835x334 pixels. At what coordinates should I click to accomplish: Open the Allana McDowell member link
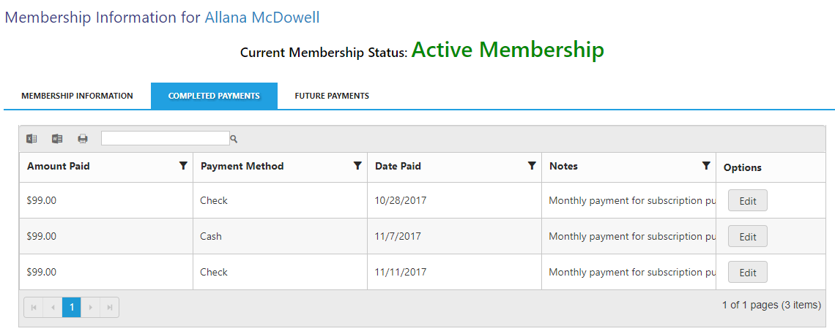262,18
